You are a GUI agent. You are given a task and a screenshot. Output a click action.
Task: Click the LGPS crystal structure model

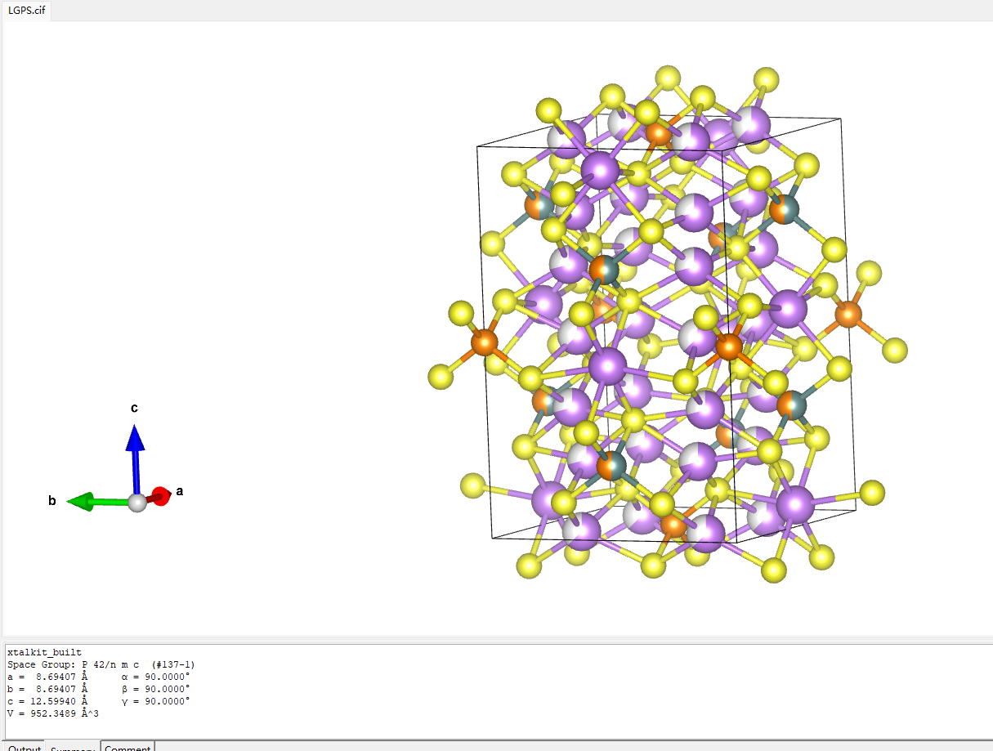[x=669, y=325]
